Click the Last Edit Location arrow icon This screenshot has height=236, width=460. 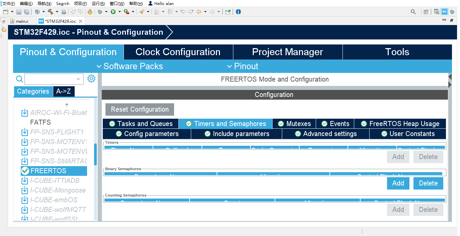click(x=183, y=12)
